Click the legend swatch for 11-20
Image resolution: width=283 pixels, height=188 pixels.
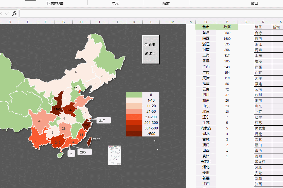tap(134, 106)
